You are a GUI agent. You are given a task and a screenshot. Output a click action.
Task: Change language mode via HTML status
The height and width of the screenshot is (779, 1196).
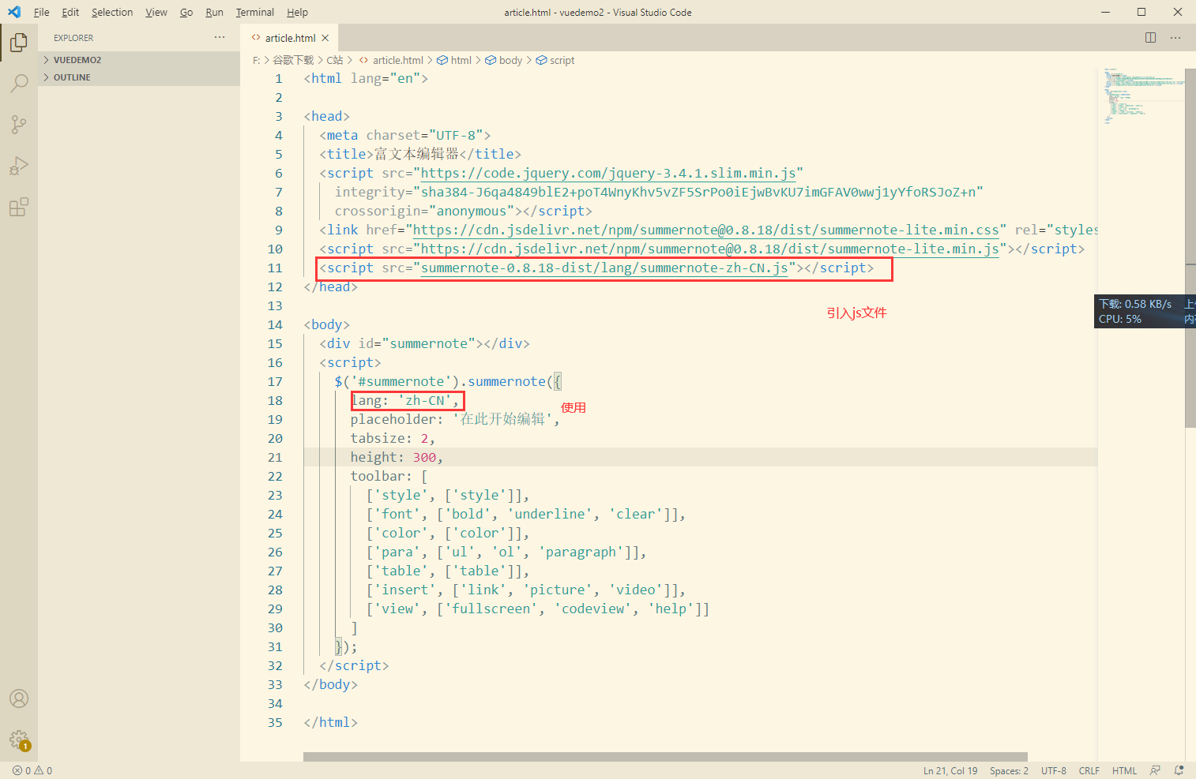(x=1124, y=770)
